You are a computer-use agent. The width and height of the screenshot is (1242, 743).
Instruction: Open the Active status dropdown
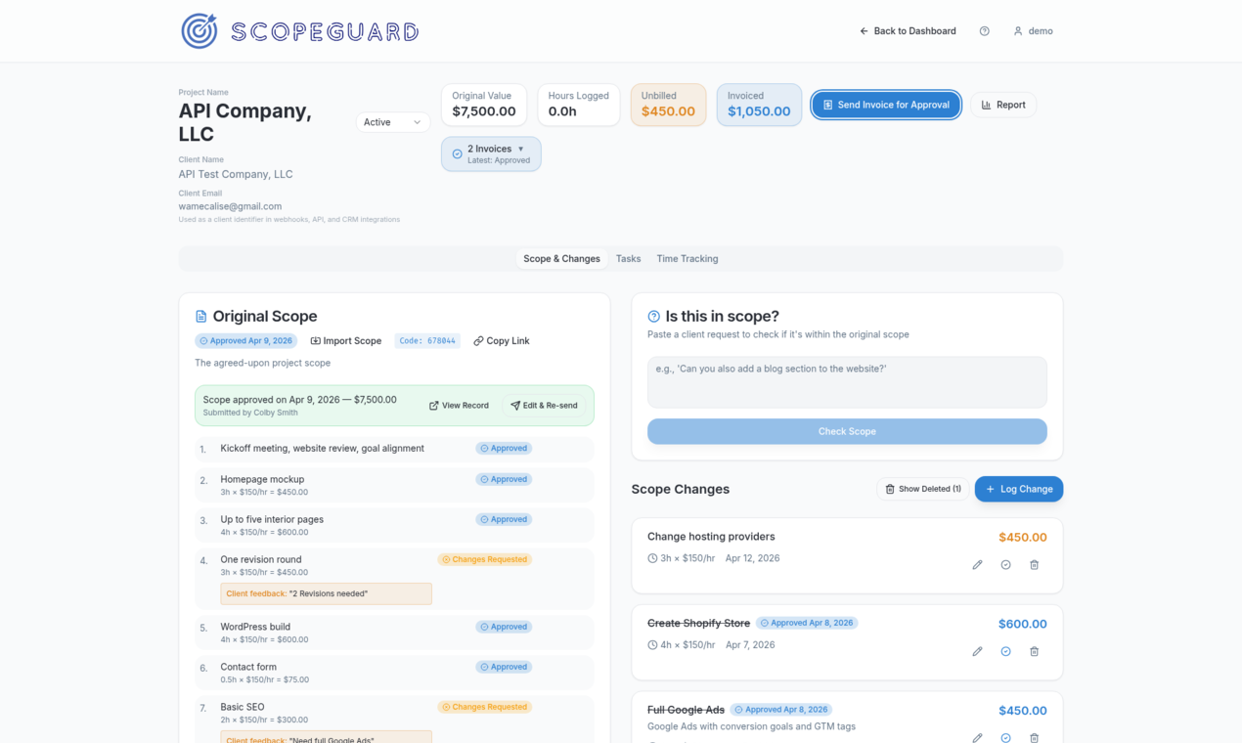tap(392, 122)
